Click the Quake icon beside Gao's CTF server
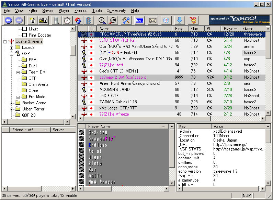 point(84,71)
